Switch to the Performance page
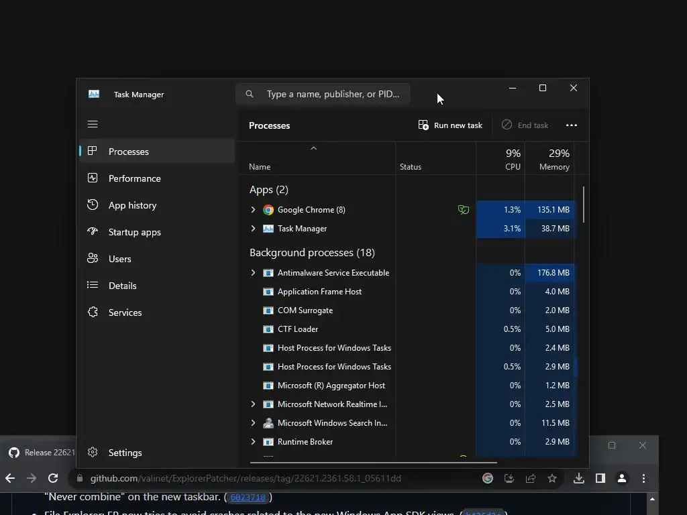 click(x=157, y=178)
